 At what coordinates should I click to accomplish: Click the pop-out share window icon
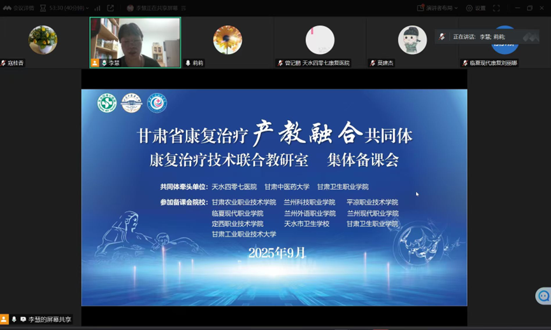[x=110, y=8]
